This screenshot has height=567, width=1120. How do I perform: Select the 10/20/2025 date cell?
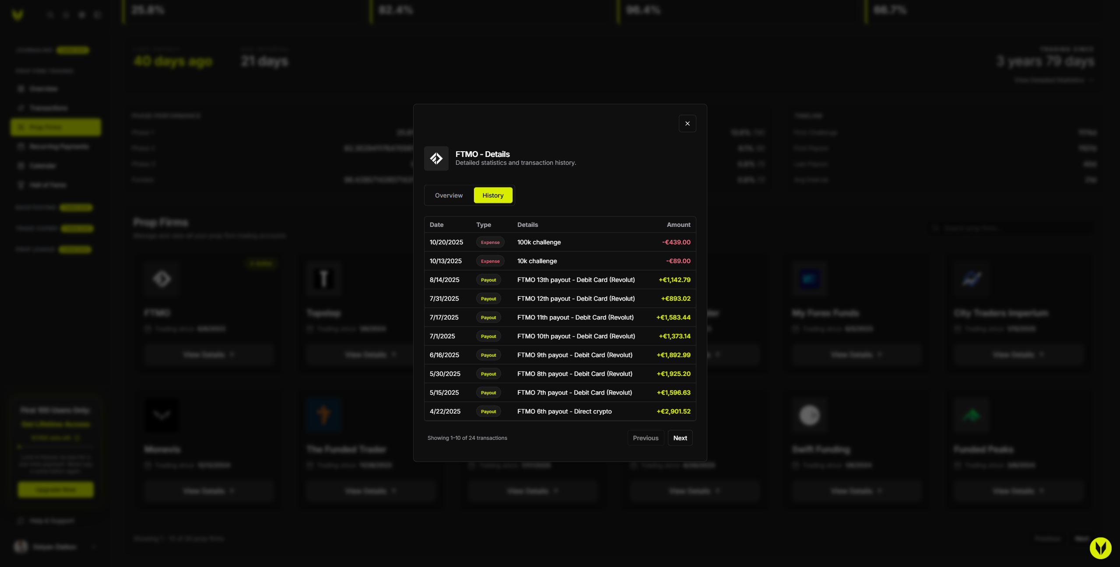tap(446, 242)
